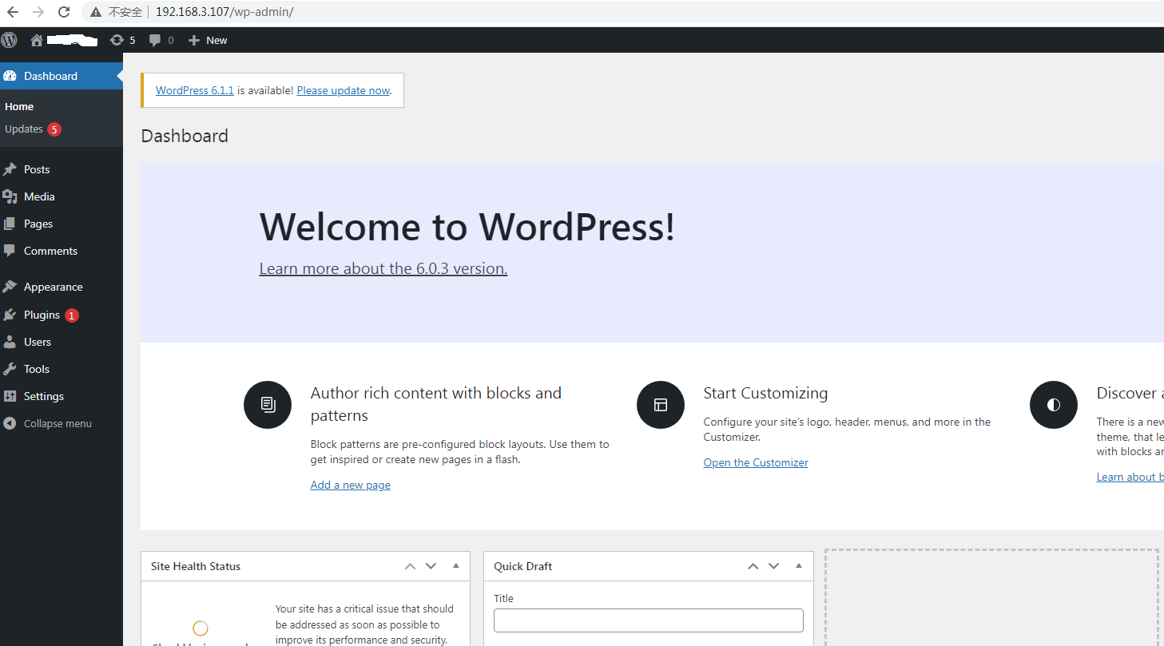Image resolution: width=1164 pixels, height=646 pixels.
Task: Click the Plugins red badge 1
Action: tap(72, 315)
